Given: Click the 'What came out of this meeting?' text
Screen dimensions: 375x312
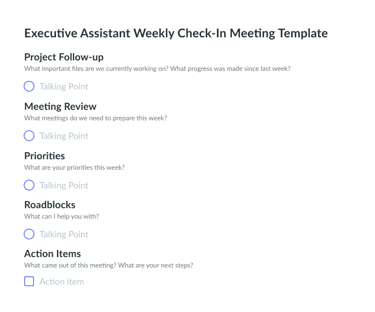Looking at the screenshot, I should (x=109, y=265).
